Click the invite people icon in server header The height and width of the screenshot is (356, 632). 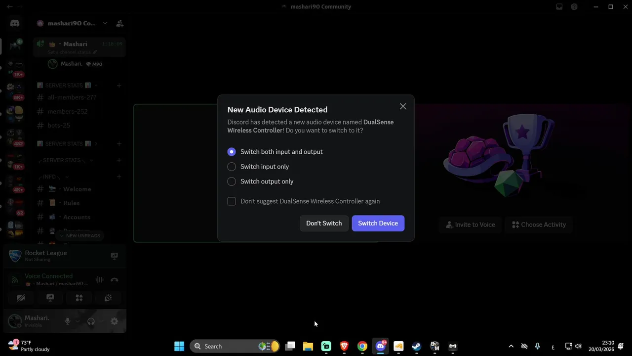(x=119, y=23)
